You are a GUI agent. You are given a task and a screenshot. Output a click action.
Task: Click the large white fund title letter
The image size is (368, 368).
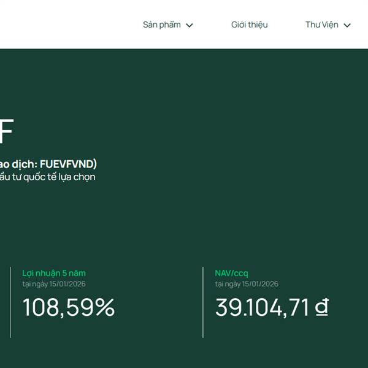click(x=6, y=131)
